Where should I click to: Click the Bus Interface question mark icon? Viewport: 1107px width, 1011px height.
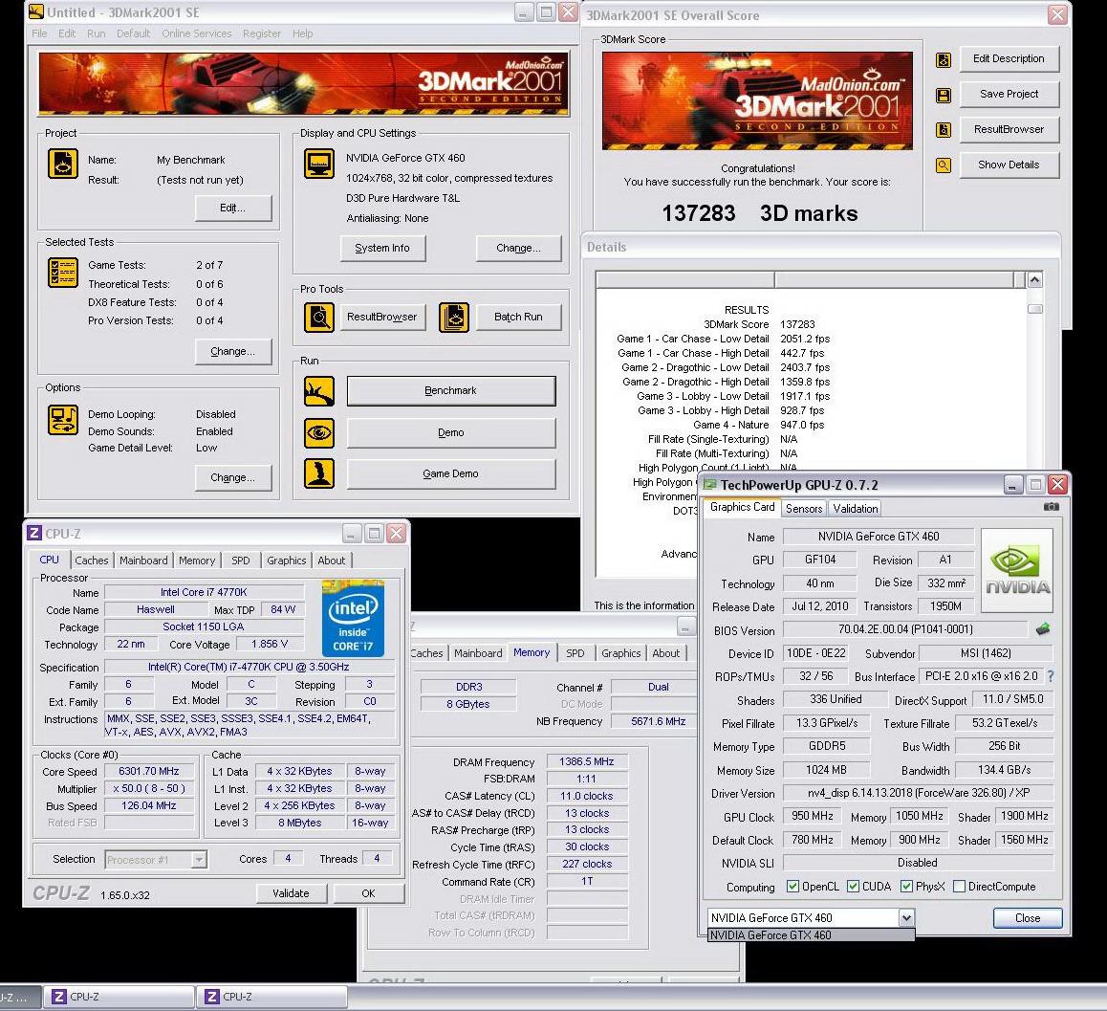point(1051,676)
